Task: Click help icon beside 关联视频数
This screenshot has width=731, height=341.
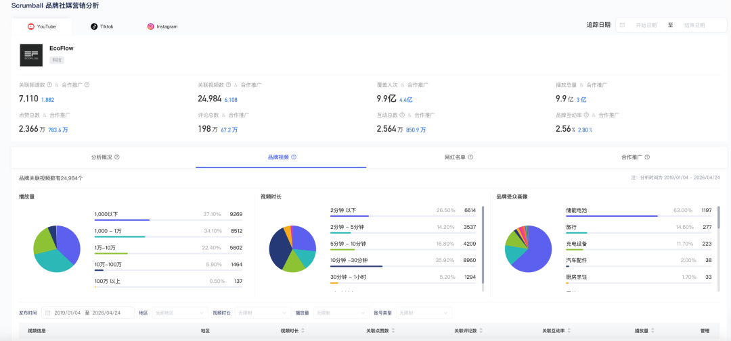Action: tap(229, 85)
